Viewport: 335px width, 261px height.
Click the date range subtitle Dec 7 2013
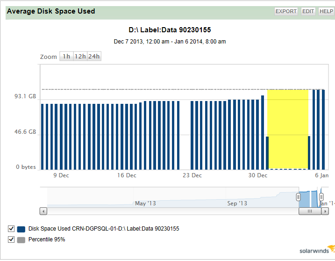tap(170, 42)
